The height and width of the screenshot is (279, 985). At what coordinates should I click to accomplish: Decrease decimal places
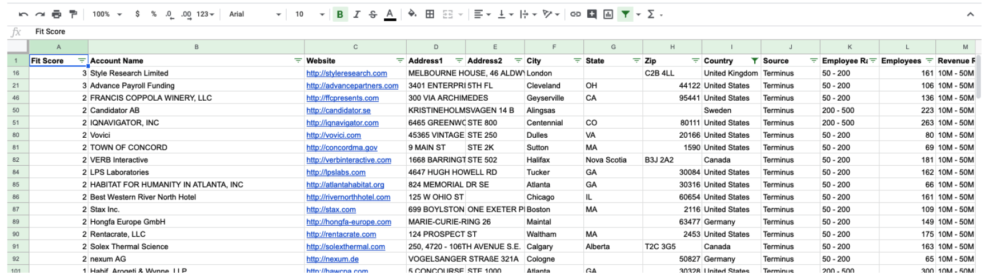click(170, 14)
